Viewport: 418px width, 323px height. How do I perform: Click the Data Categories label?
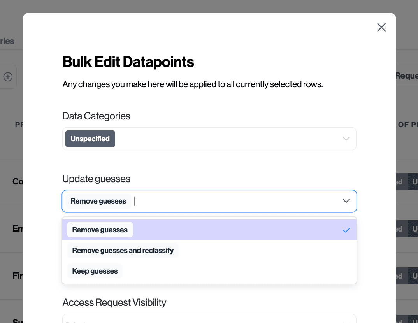coord(97,116)
